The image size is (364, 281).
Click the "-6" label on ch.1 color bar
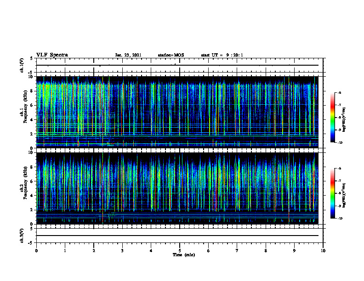pyautogui.click(x=339, y=92)
